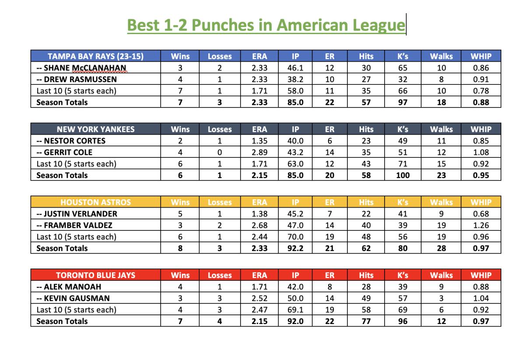Select the Drew Rasmussen row label
Screen dimensions: 525x348
point(96,79)
